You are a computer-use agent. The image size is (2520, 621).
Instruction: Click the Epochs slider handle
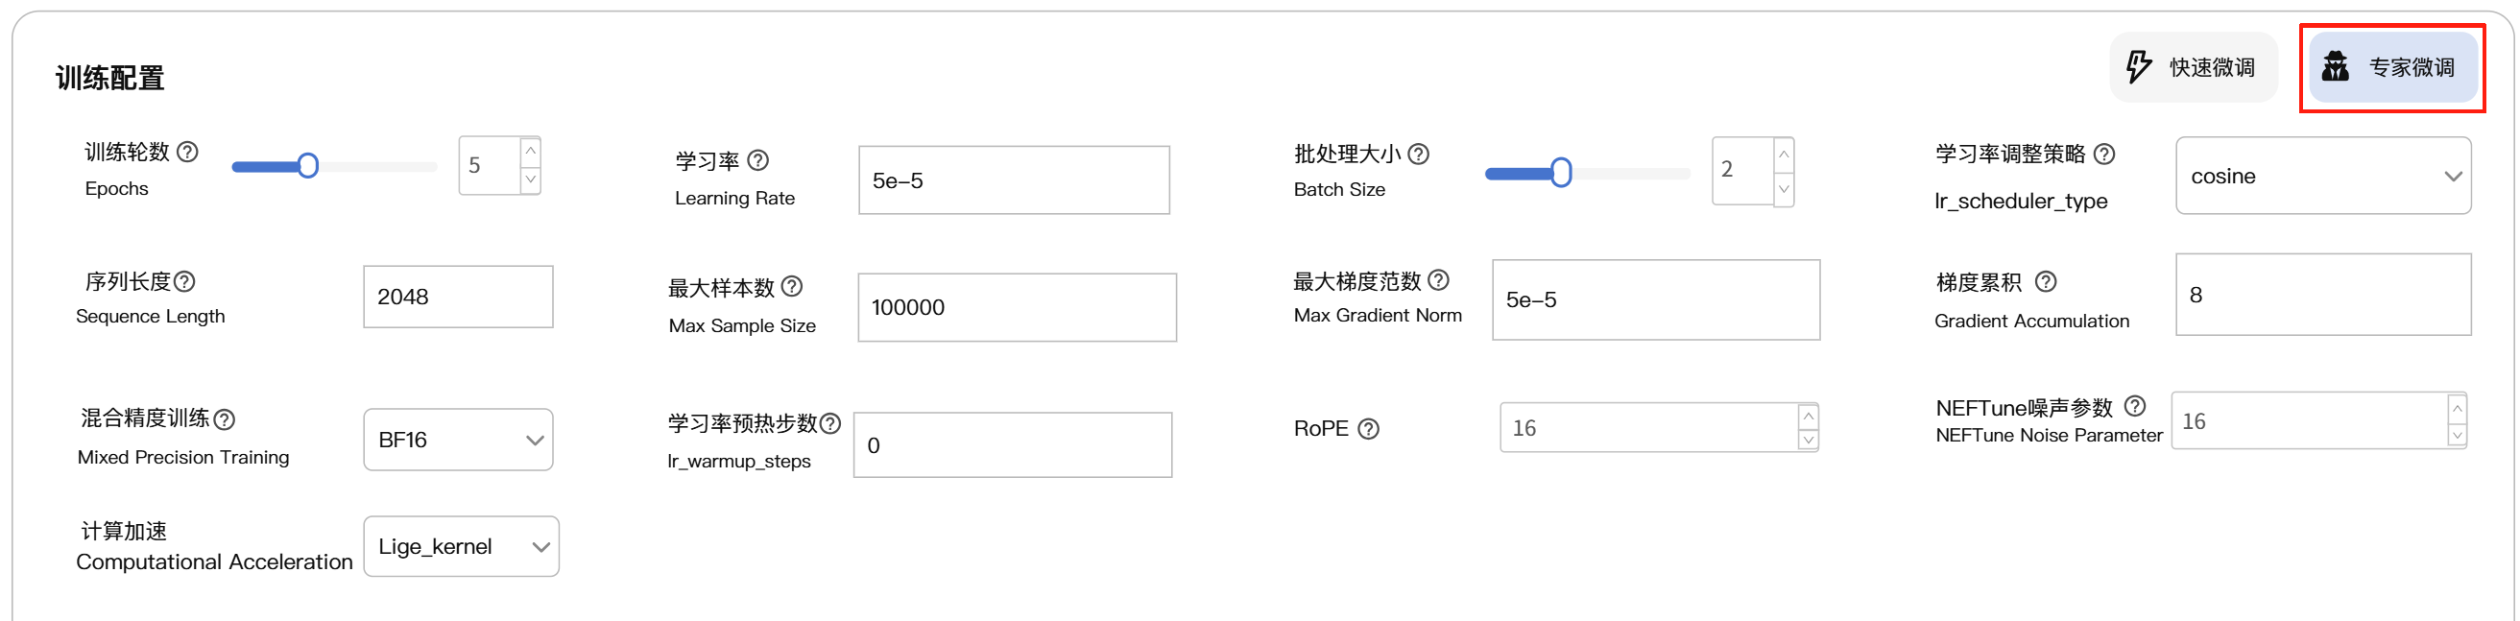click(x=308, y=165)
